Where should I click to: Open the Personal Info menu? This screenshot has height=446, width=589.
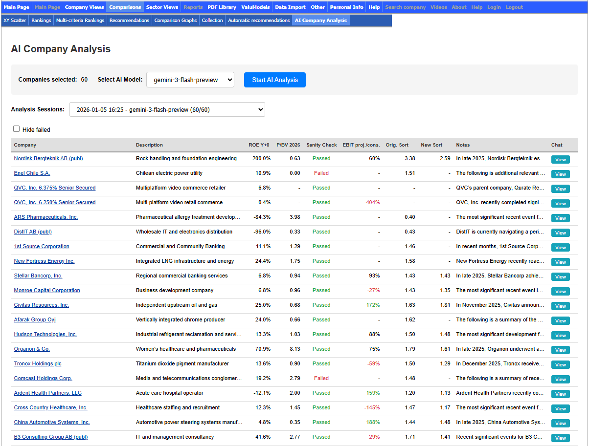tap(347, 7)
